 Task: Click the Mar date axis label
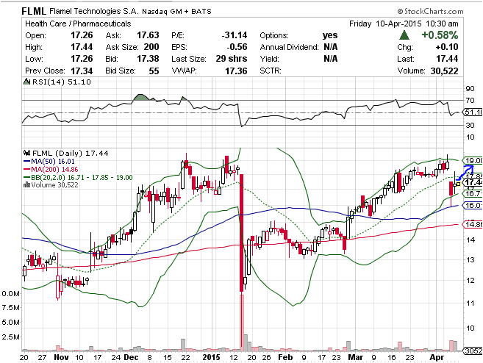pyautogui.click(x=356, y=357)
